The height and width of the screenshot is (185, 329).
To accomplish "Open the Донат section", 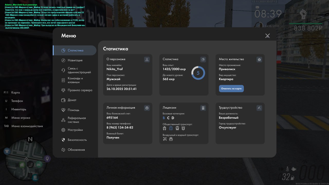I will click(x=72, y=100).
